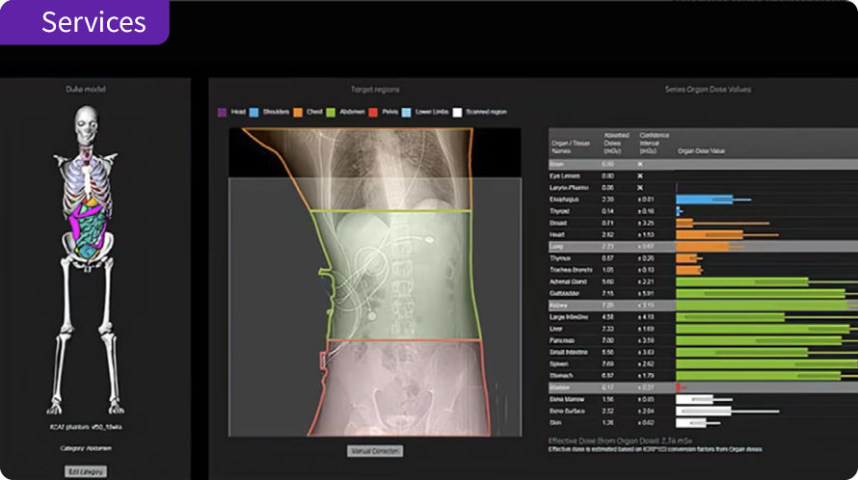Select the Kidney row in dose table

click(703, 306)
